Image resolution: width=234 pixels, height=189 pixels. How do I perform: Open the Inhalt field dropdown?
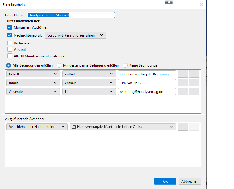pyautogui.click(x=33, y=83)
